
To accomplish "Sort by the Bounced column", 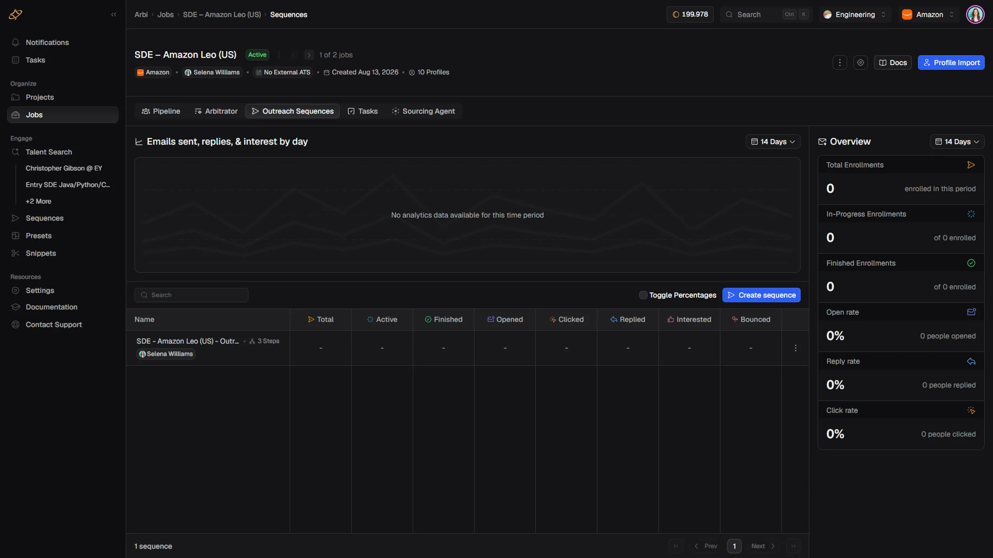I will pyautogui.click(x=751, y=320).
